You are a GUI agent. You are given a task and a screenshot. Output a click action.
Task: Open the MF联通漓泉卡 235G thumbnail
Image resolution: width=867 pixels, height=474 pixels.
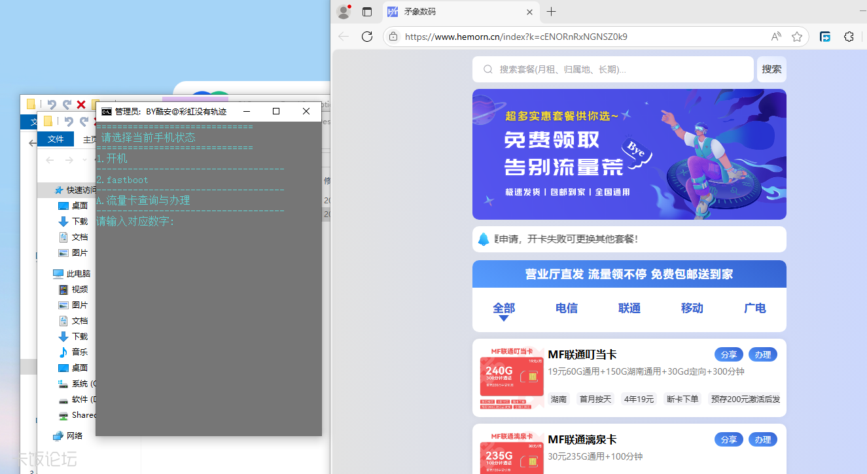coord(512,452)
